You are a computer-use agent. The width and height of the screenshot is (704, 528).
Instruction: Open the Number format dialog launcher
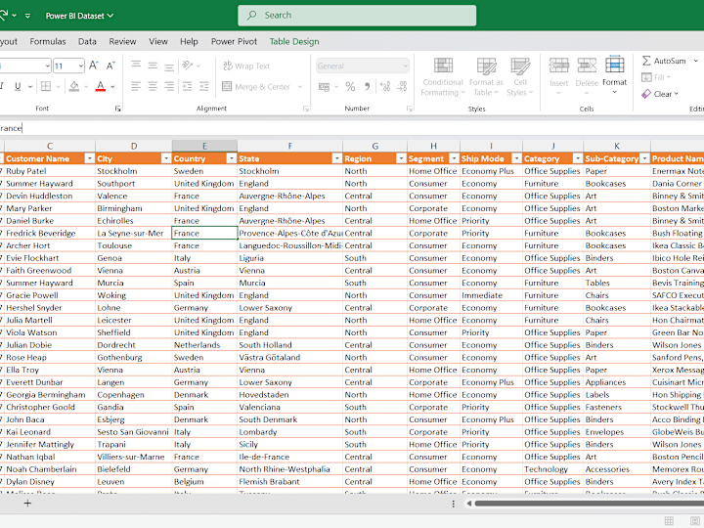(410, 109)
